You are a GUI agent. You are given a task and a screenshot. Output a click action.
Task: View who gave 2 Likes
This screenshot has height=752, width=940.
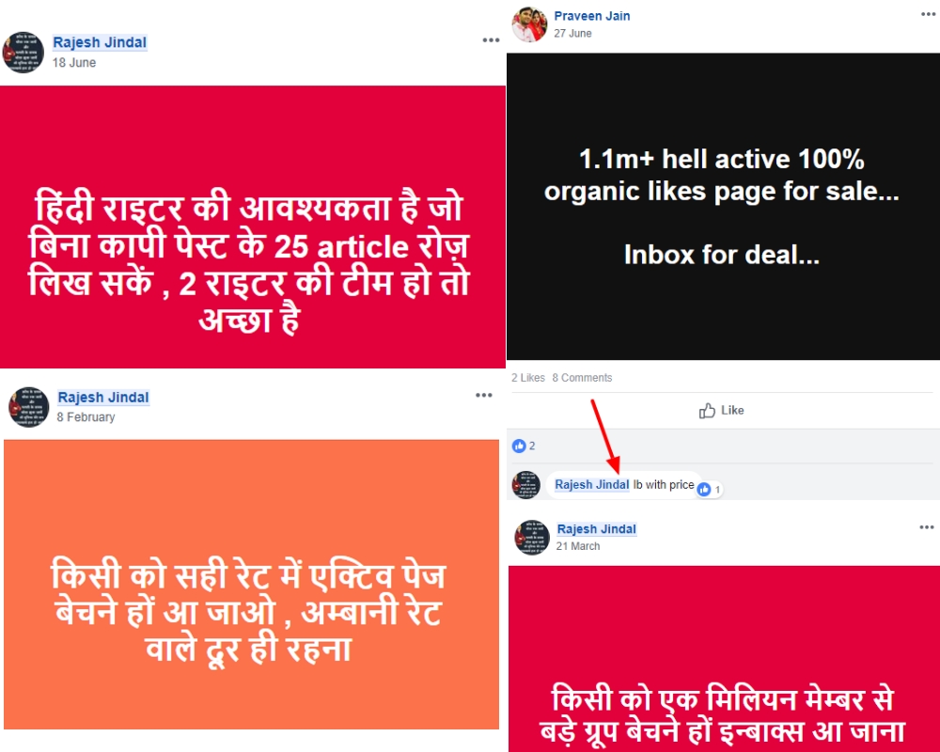coord(528,378)
